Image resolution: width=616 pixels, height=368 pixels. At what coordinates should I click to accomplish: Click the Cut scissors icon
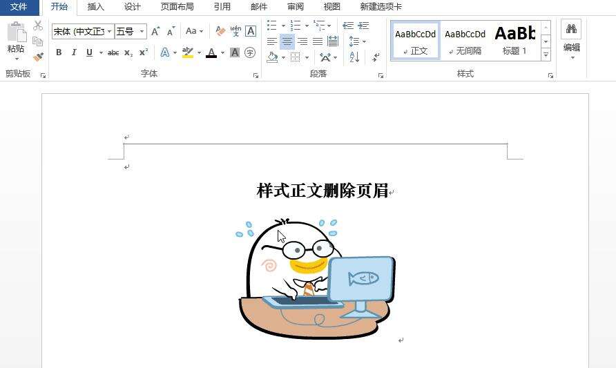(38, 26)
